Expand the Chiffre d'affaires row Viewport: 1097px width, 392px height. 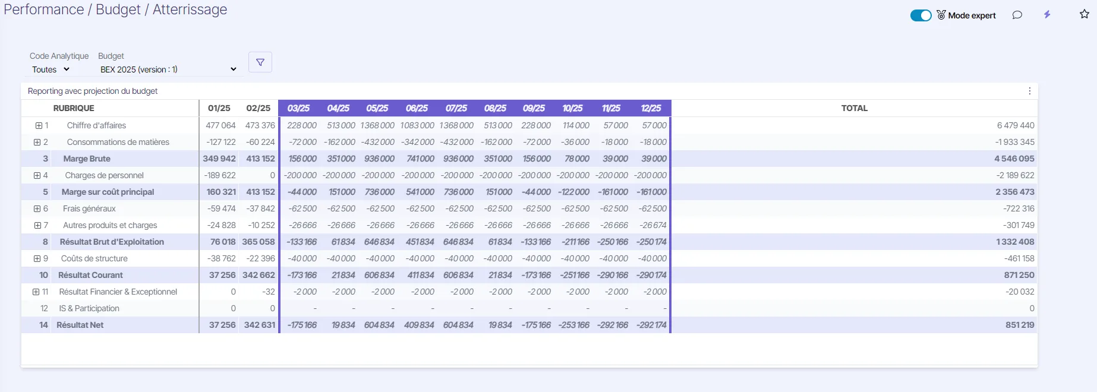(x=39, y=125)
